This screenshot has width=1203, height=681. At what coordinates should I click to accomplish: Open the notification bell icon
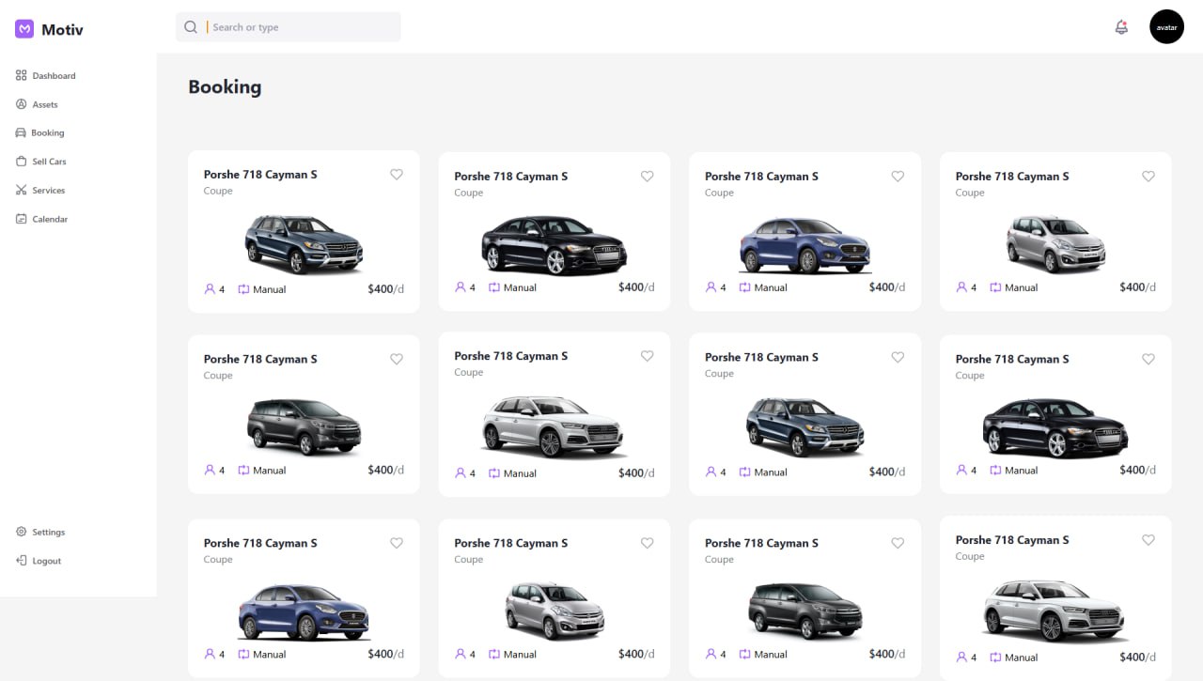[x=1121, y=27]
